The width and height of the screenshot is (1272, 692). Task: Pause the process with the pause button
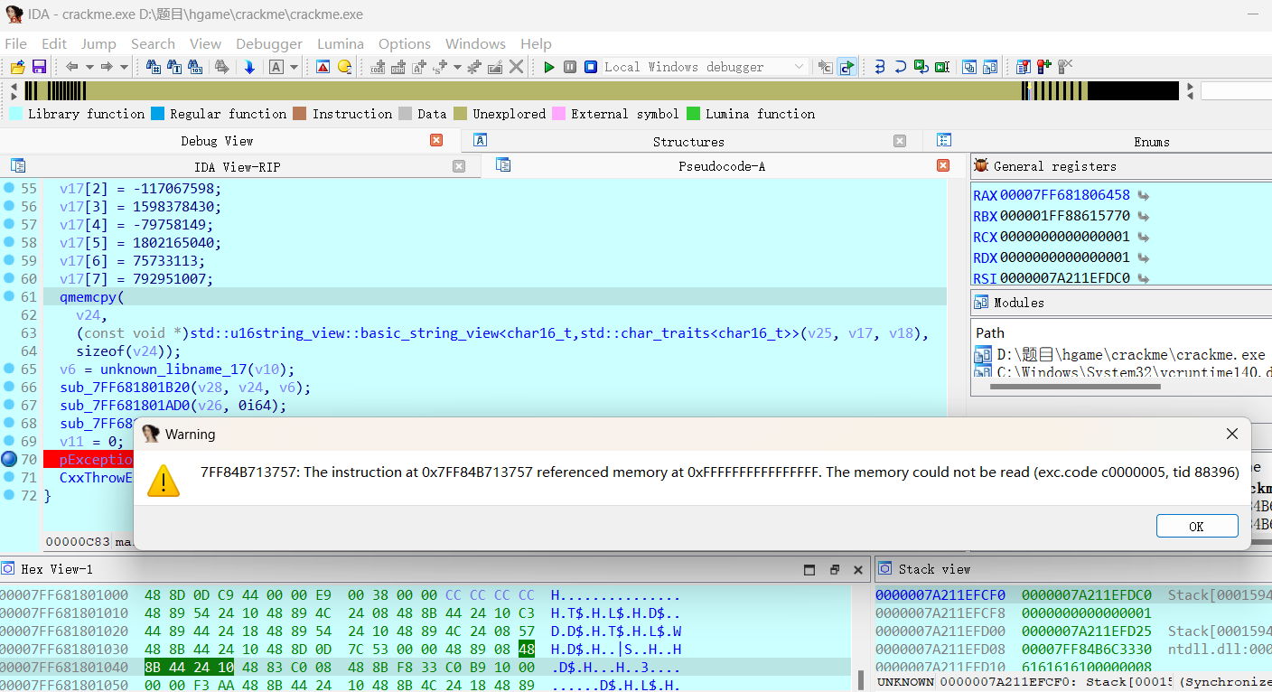(570, 67)
